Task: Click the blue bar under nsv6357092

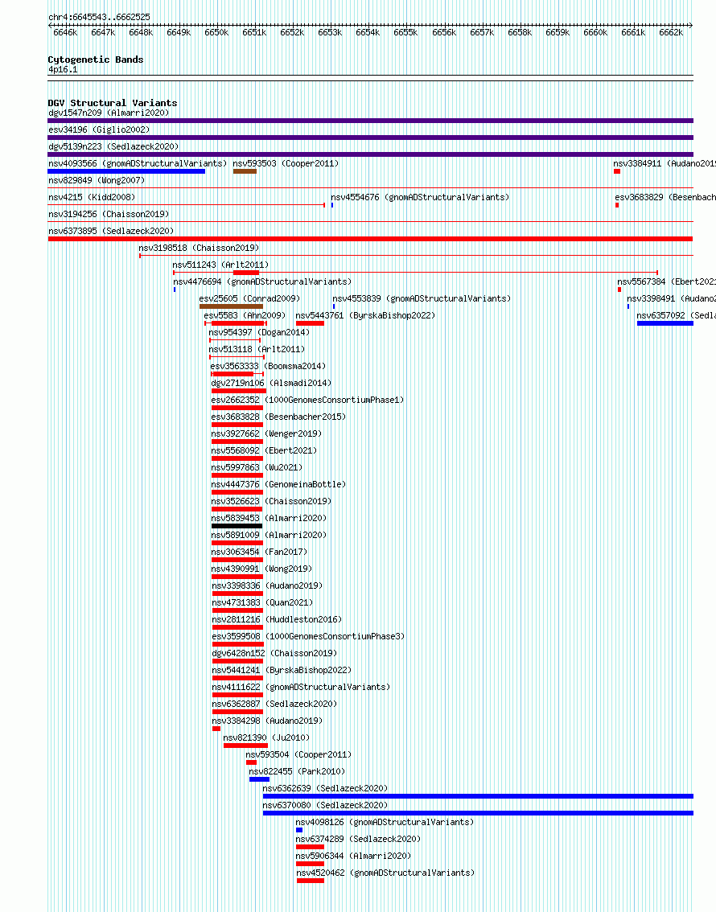Action: tap(665, 322)
